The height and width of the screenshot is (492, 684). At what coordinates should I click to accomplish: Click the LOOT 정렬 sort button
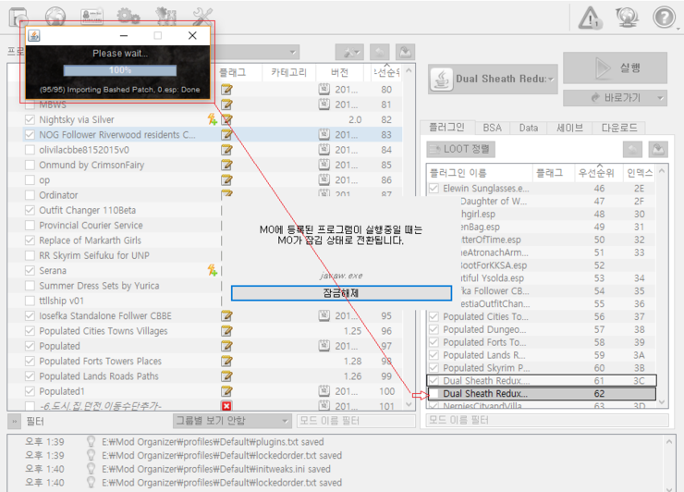pyautogui.click(x=460, y=149)
